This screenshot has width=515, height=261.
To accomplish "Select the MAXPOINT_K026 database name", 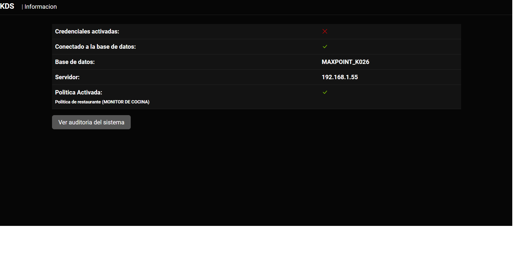I will tap(345, 62).
